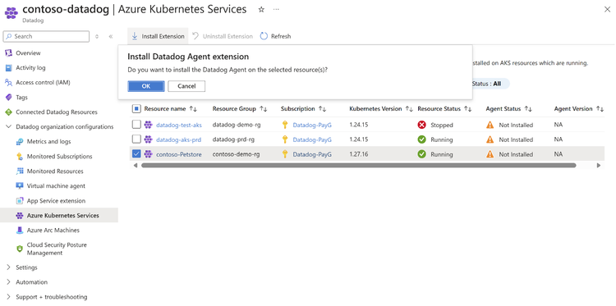Open Tags via the purple tag icon
The width and height of the screenshot is (616, 306).
[9, 98]
